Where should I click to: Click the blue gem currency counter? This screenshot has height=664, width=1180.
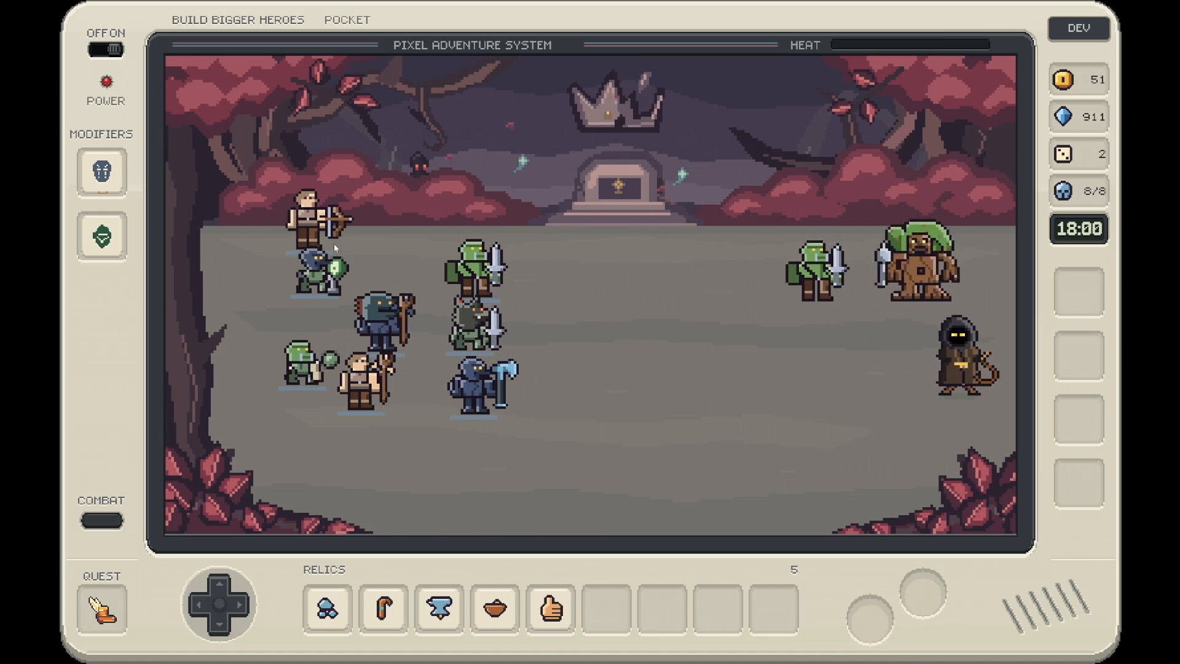(1079, 117)
